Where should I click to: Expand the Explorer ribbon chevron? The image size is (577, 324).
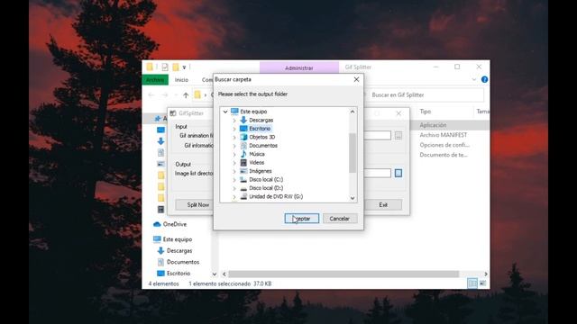[x=473, y=79]
